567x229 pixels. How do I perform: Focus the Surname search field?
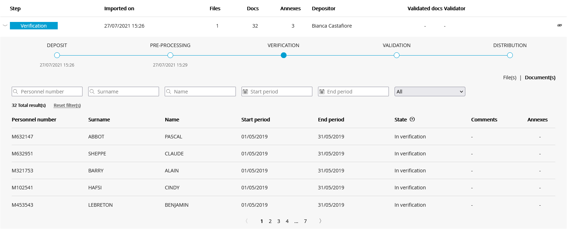click(x=124, y=91)
